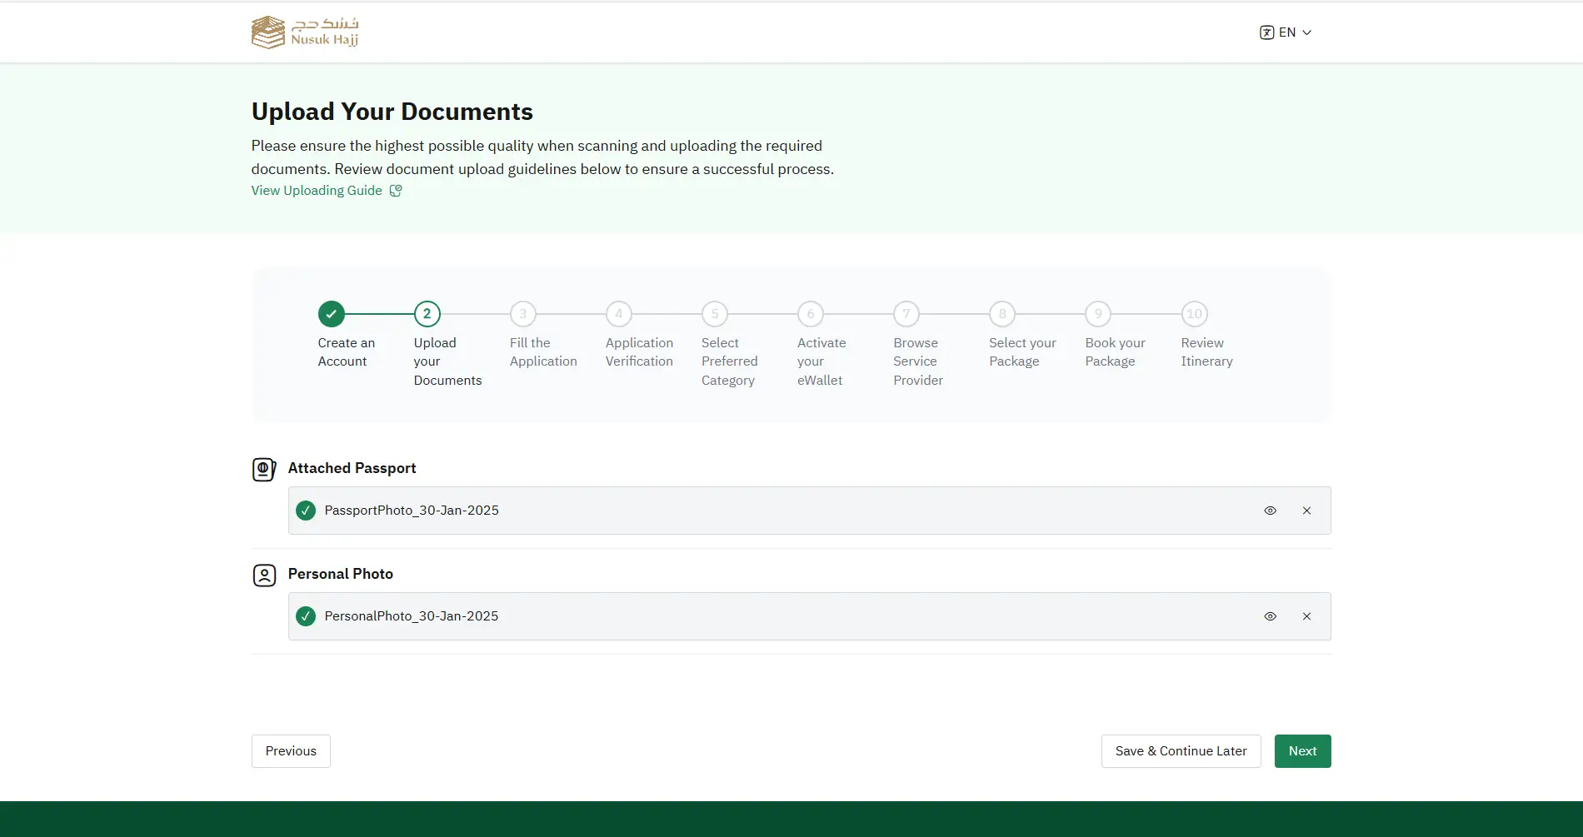
Task: Click the Personal Photo section title
Action: pos(340,574)
